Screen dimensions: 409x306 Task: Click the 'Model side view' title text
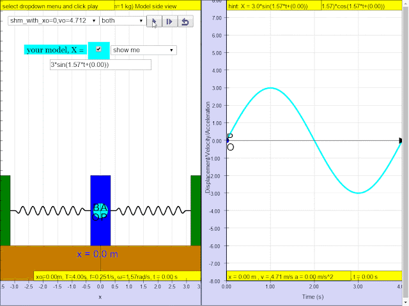156,6
